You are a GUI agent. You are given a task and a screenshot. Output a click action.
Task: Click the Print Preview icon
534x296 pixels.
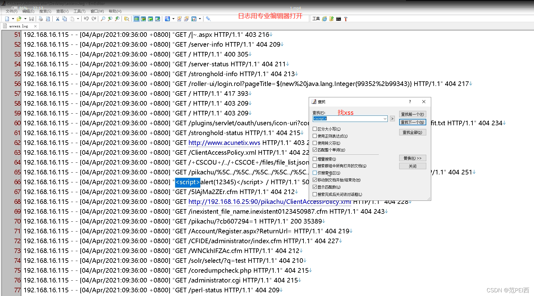pyautogui.click(x=48, y=19)
